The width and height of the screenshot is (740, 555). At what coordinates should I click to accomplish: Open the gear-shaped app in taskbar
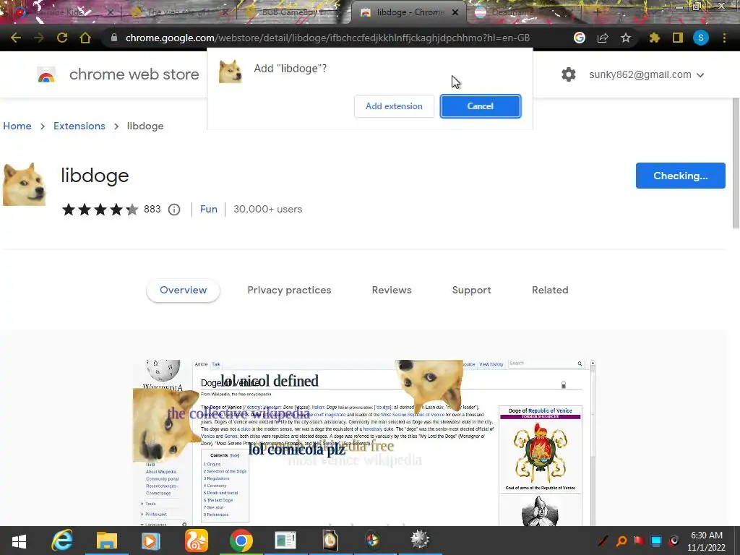[x=420, y=539]
